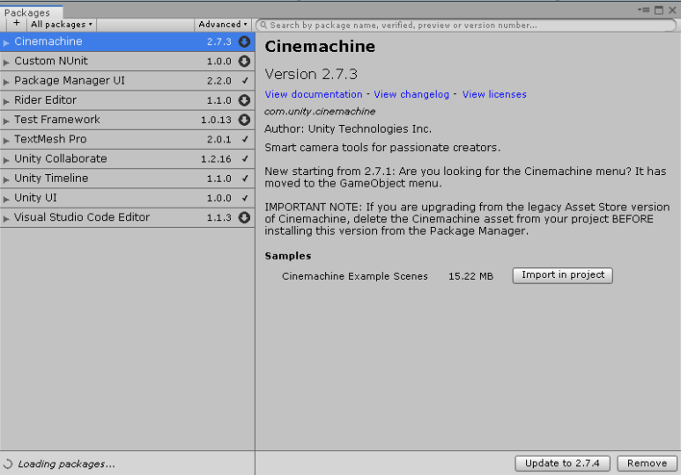The height and width of the screenshot is (475, 681).
Task: Click download icon for Visual Studio Code Editor
Action: click(x=244, y=217)
